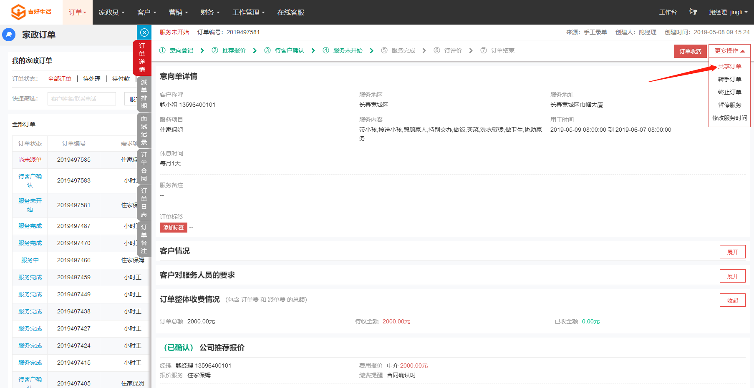Collapse the 更多操作 dropdown
754x388 pixels.
pos(729,51)
